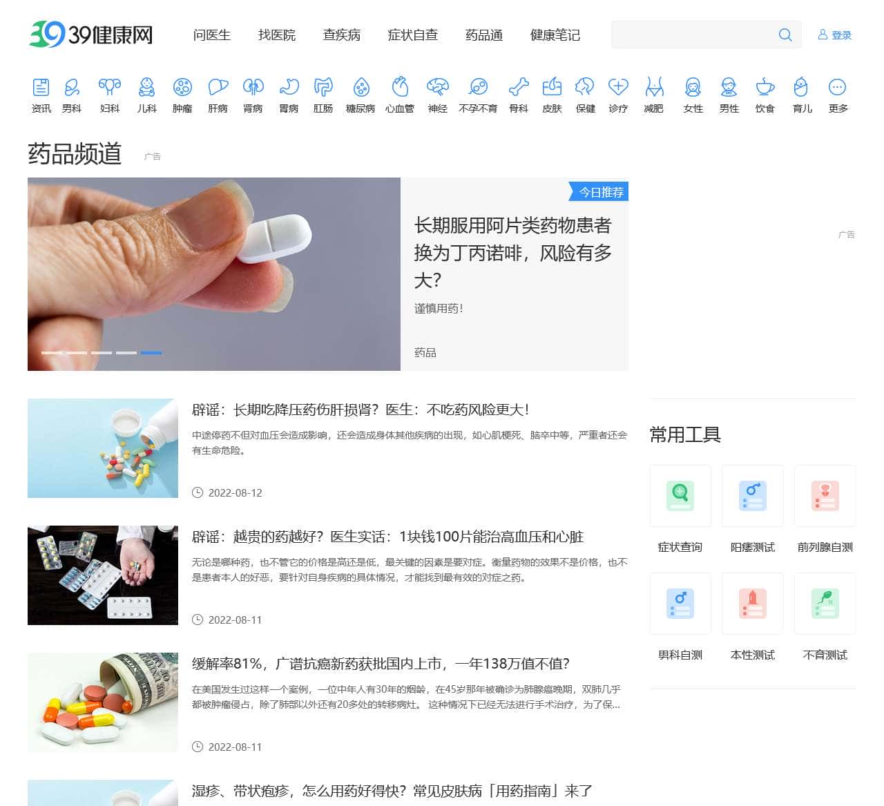Image resolution: width=884 pixels, height=806 pixels.
Task: Open the 心血管 heart icon
Action: 400,87
